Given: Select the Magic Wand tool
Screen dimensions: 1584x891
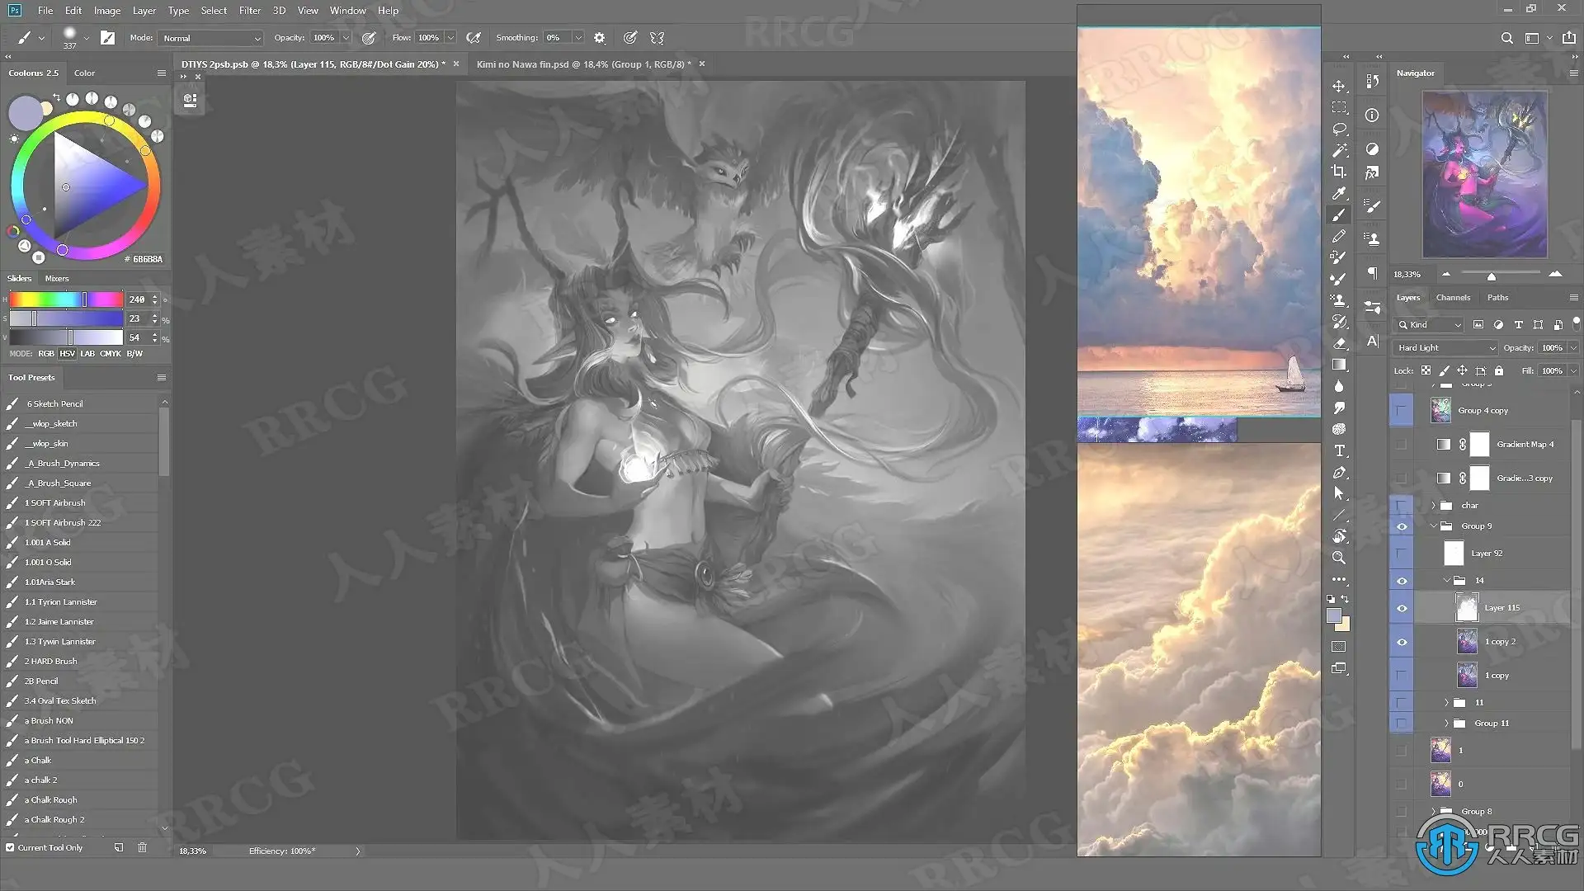Looking at the screenshot, I should (x=1339, y=150).
